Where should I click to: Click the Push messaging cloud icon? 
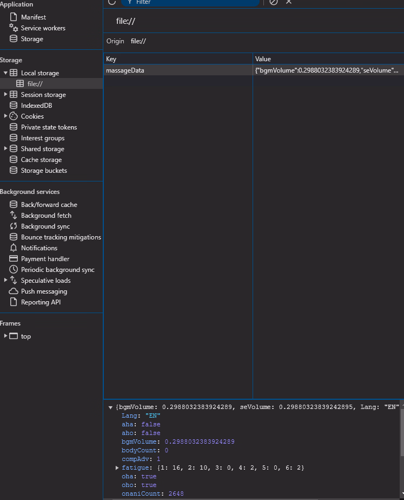(14, 291)
